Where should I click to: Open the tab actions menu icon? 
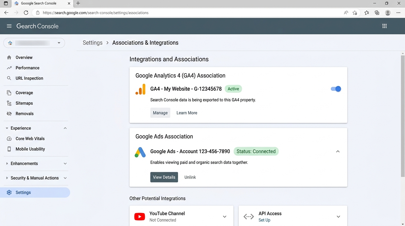pyautogui.click(x=6, y=4)
